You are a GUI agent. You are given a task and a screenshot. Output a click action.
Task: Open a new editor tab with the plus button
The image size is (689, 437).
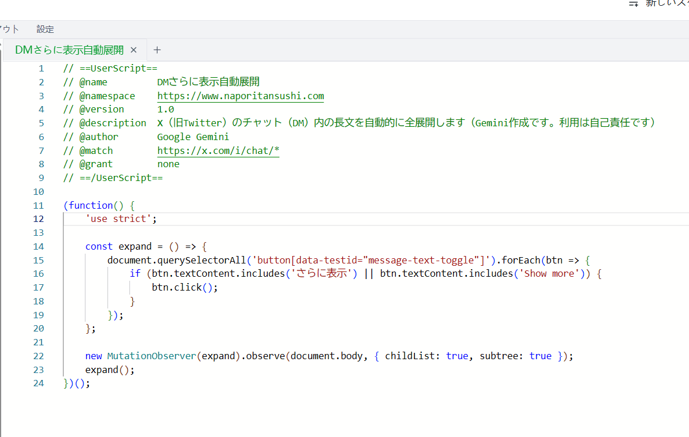point(157,50)
